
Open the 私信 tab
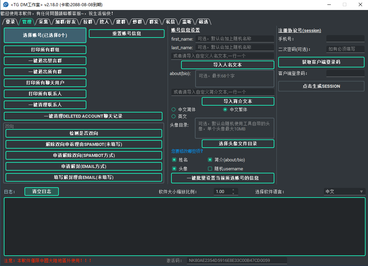pos(170,22)
